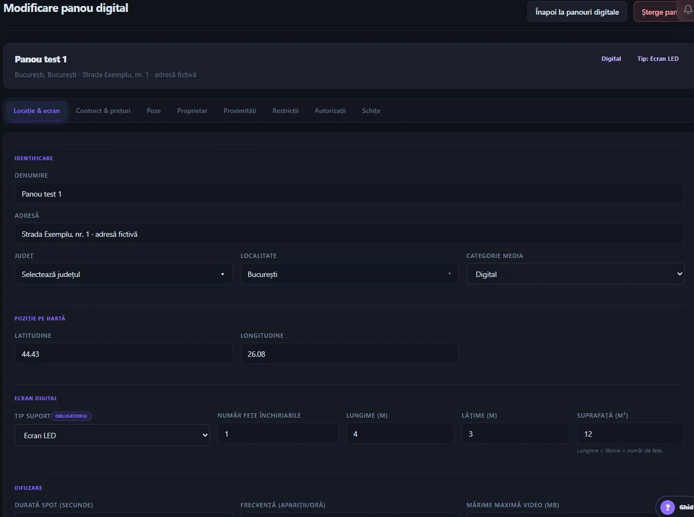Open the Localitate București dropdown
The width and height of the screenshot is (694, 517).
coord(349,274)
